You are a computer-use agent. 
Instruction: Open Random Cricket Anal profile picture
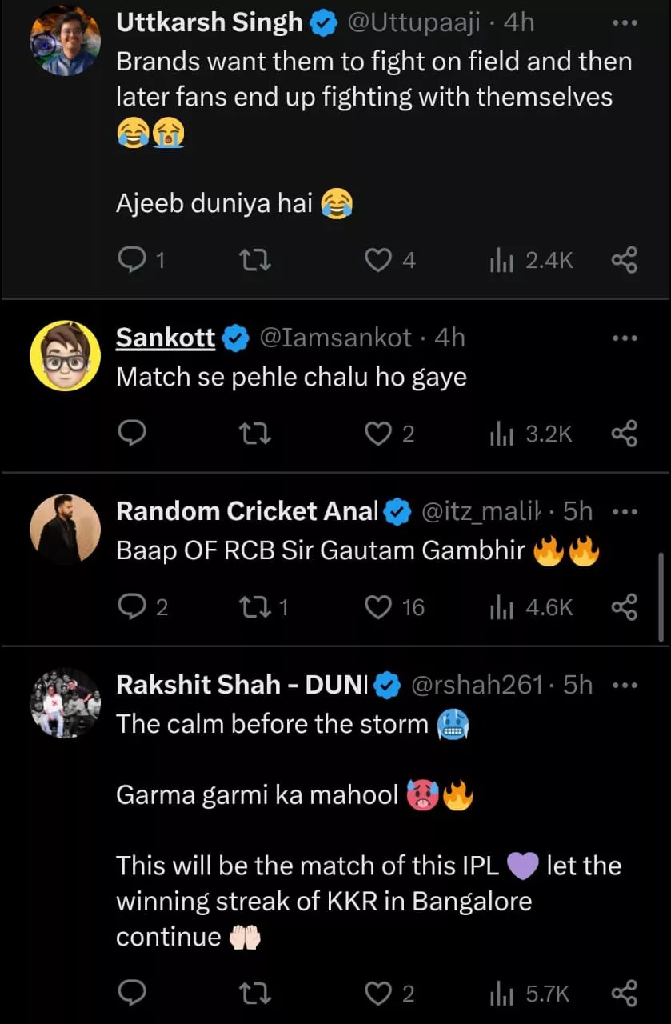tap(65, 529)
